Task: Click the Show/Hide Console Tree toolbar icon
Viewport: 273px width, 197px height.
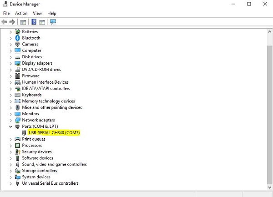Action: [23, 22]
